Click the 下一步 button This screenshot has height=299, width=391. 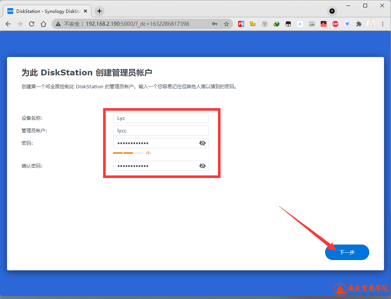(x=347, y=252)
